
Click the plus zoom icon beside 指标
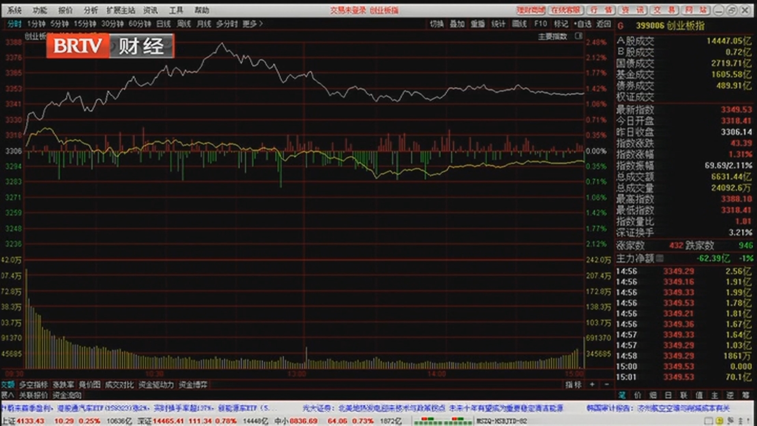pyautogui.click(x=592, y=384)
